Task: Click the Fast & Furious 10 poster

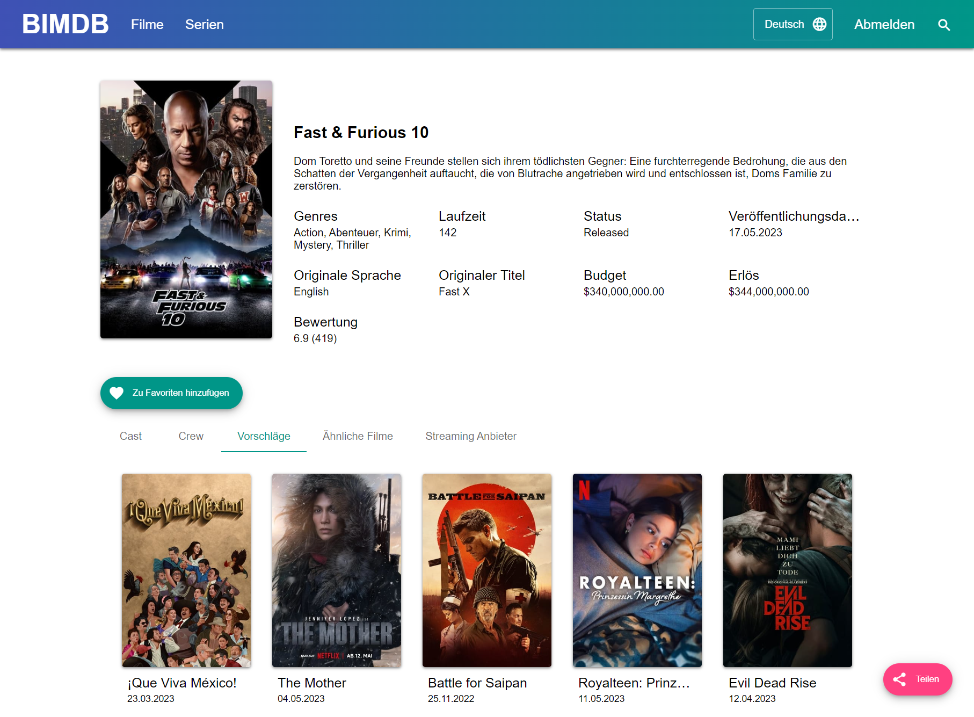Action: (186, 209)
